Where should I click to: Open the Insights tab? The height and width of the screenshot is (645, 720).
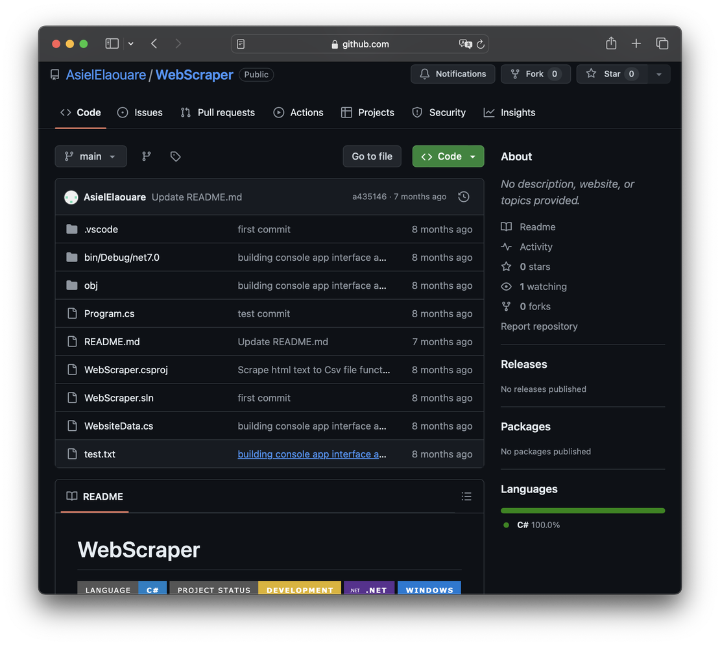click(x=509, y=112)
